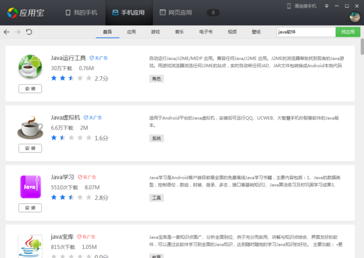The width and height of the screenshot is (364, 258).
Task: Click the search field containing java软件
Action: 306,32
